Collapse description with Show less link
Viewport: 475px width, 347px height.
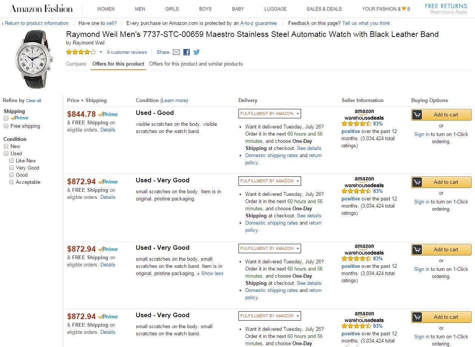coord(212,274)
